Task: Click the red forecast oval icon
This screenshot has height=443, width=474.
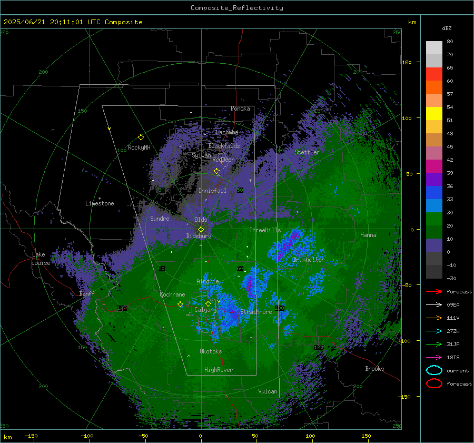Action: coord(434,383)
